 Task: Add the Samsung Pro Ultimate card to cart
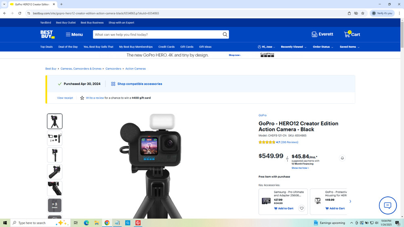284,208
